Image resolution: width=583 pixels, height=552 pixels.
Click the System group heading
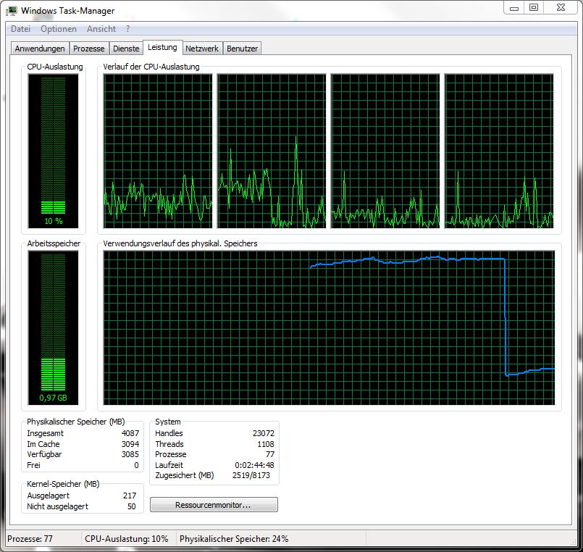click(x=168, y=422)
